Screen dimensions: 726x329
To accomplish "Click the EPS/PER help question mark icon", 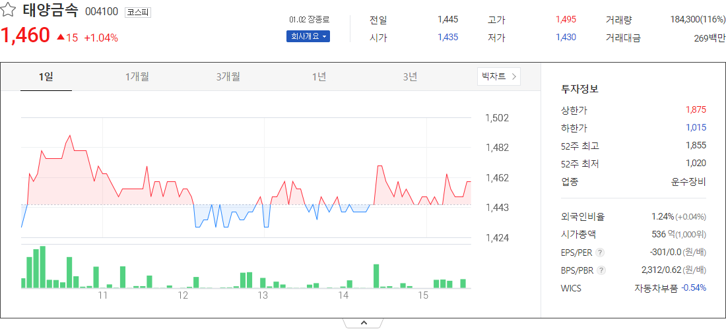I will click(600, 253).
